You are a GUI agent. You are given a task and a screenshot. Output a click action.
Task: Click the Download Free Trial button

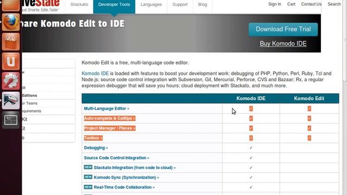coord(283,29)
